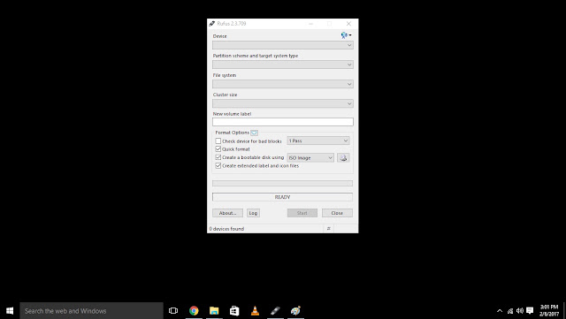Close the Rufus window with X
This screenshot has width=566, height=319.
pyautogui.click(x=348, y=24)
